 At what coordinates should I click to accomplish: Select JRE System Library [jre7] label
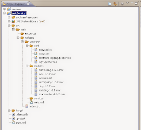tap(31, 22)
